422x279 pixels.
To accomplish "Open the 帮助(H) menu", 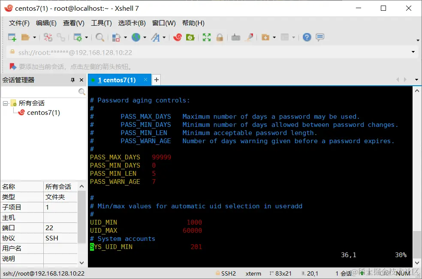I will coord(193,23).
